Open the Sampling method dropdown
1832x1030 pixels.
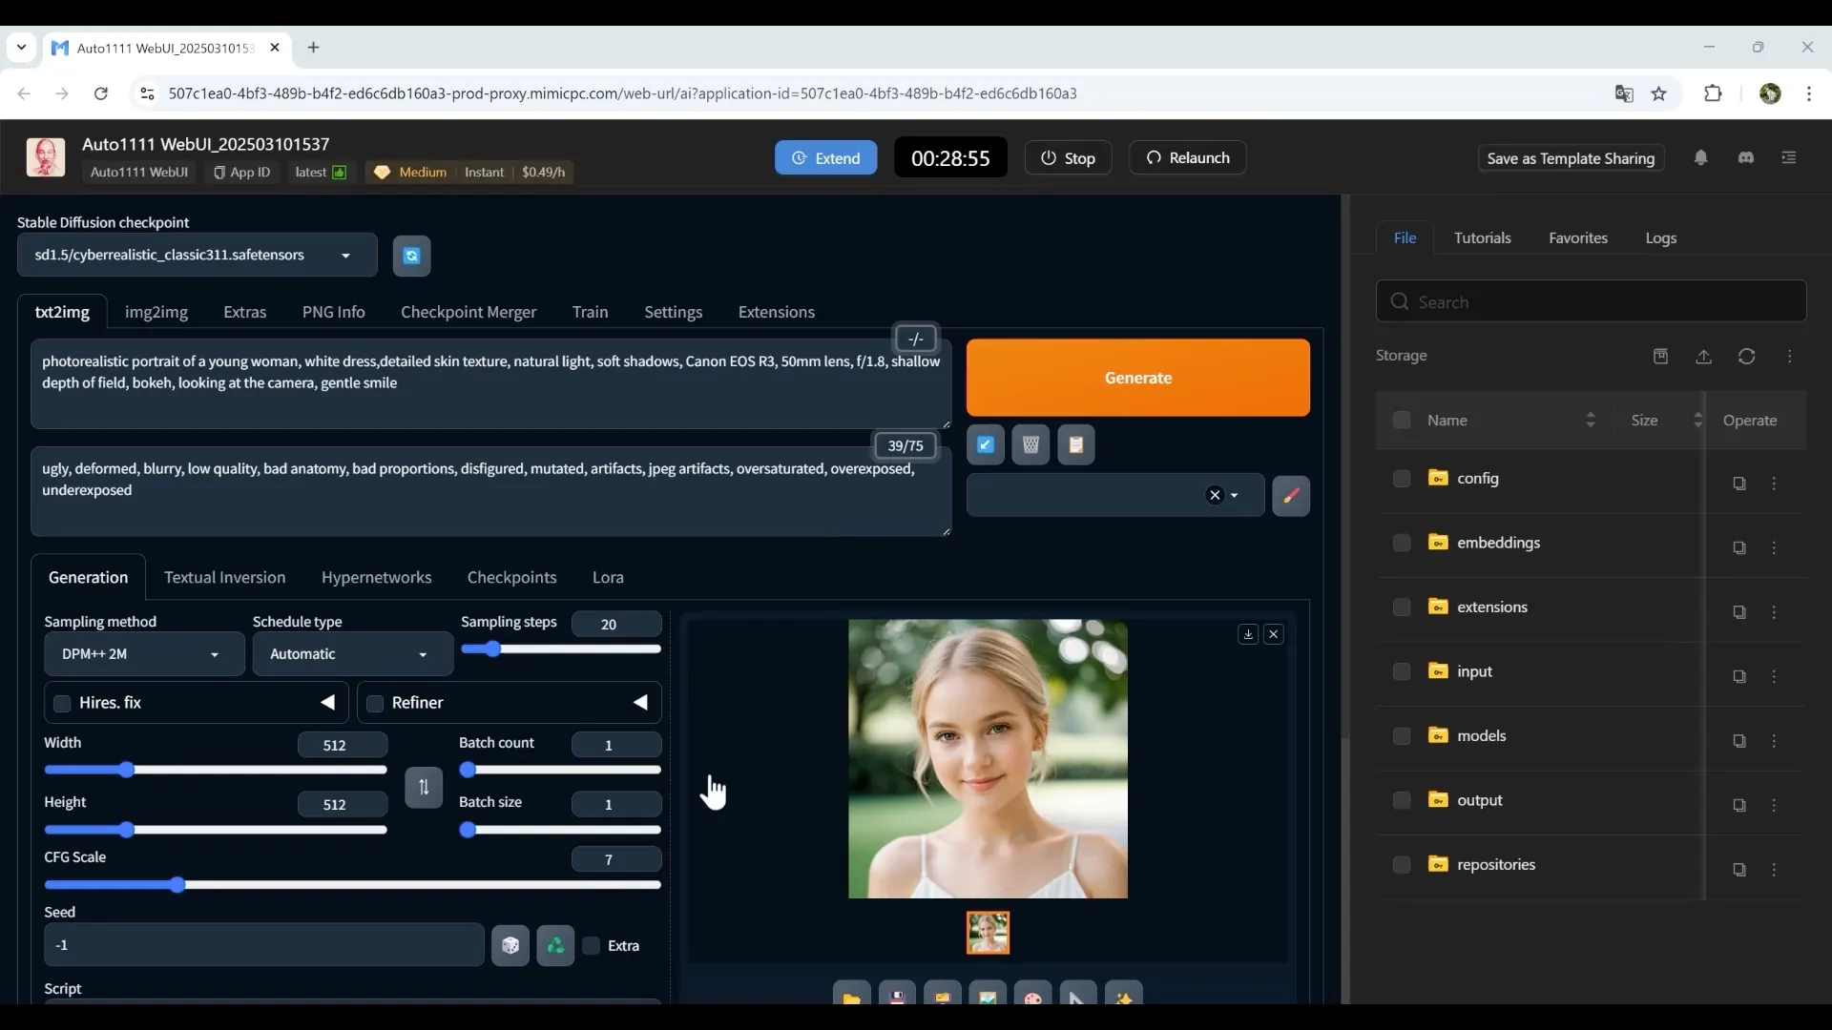[x=143, y=654]
